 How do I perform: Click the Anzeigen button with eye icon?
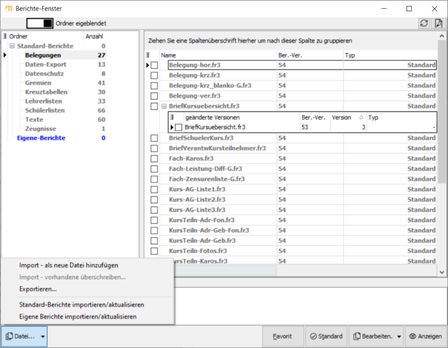click(x=424, y=336)
